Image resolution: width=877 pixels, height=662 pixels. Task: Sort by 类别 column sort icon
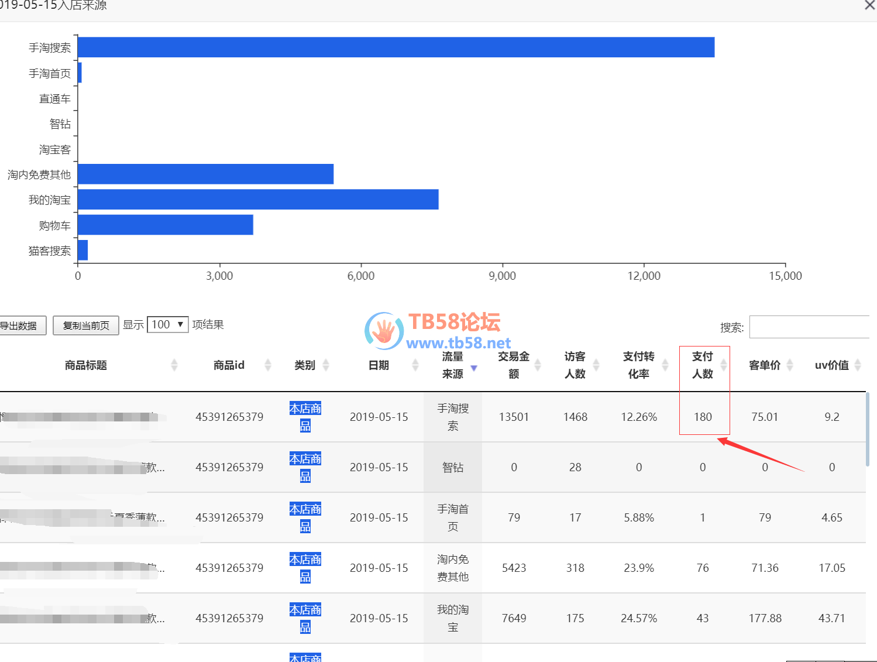click(x=326, y=365)
